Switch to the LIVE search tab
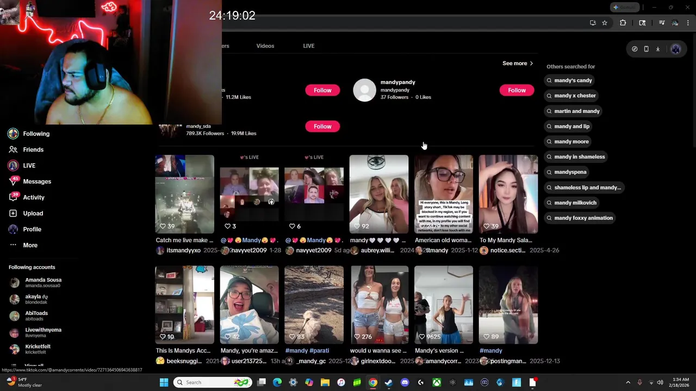This screenshot has width=696, height=391. 309,46
